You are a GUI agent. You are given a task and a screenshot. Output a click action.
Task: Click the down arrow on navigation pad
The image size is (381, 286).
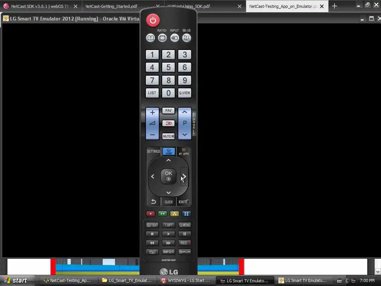click(169, 193)
